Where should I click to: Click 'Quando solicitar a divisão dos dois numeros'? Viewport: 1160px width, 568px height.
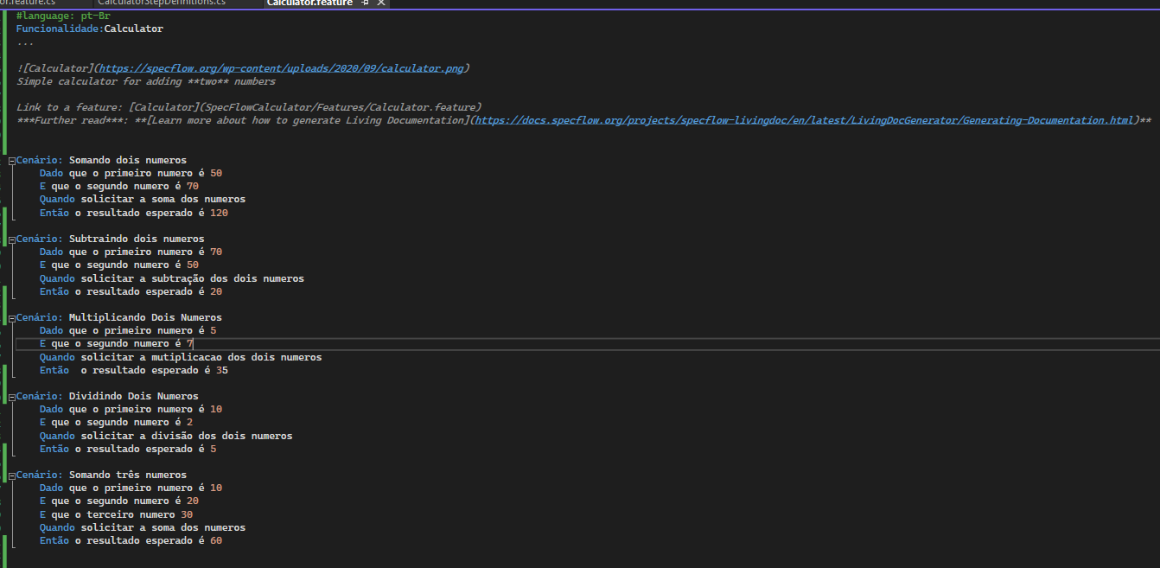[166, 436]
